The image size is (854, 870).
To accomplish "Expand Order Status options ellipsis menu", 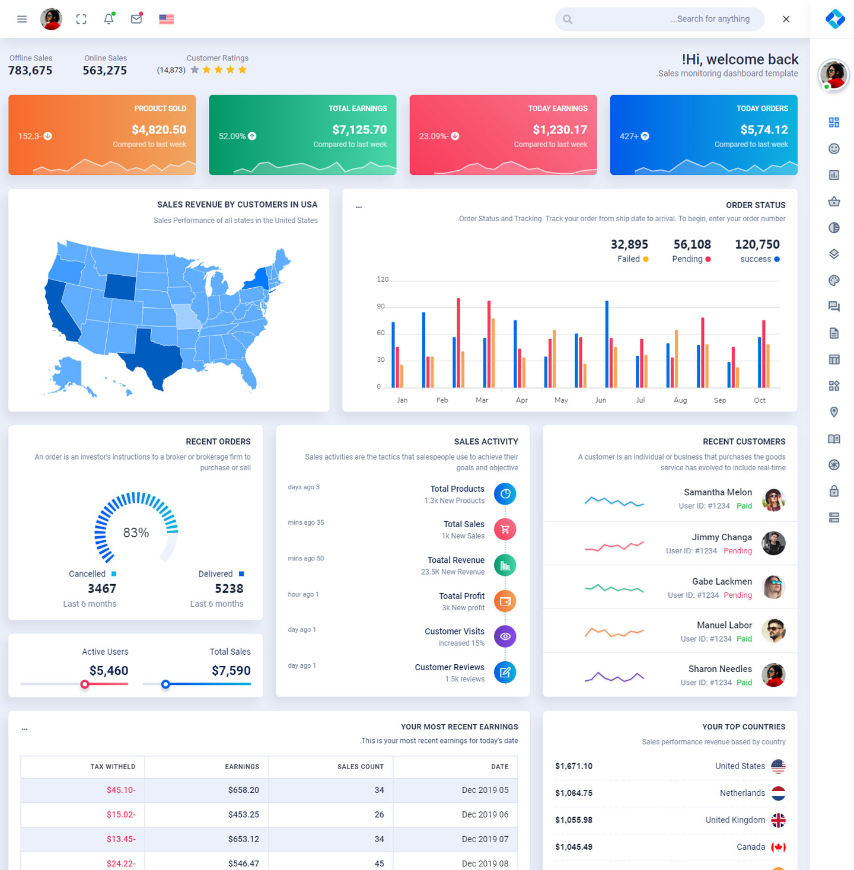I will pos(359,206).
